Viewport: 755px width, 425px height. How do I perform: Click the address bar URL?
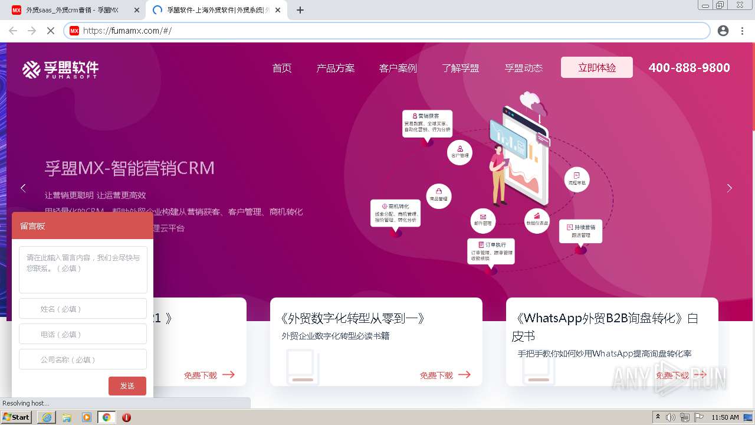tap(127, 31)
